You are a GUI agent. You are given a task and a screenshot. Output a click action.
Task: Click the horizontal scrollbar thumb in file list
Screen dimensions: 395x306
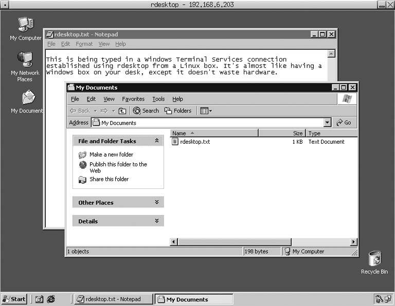click(x=235, y=242)
